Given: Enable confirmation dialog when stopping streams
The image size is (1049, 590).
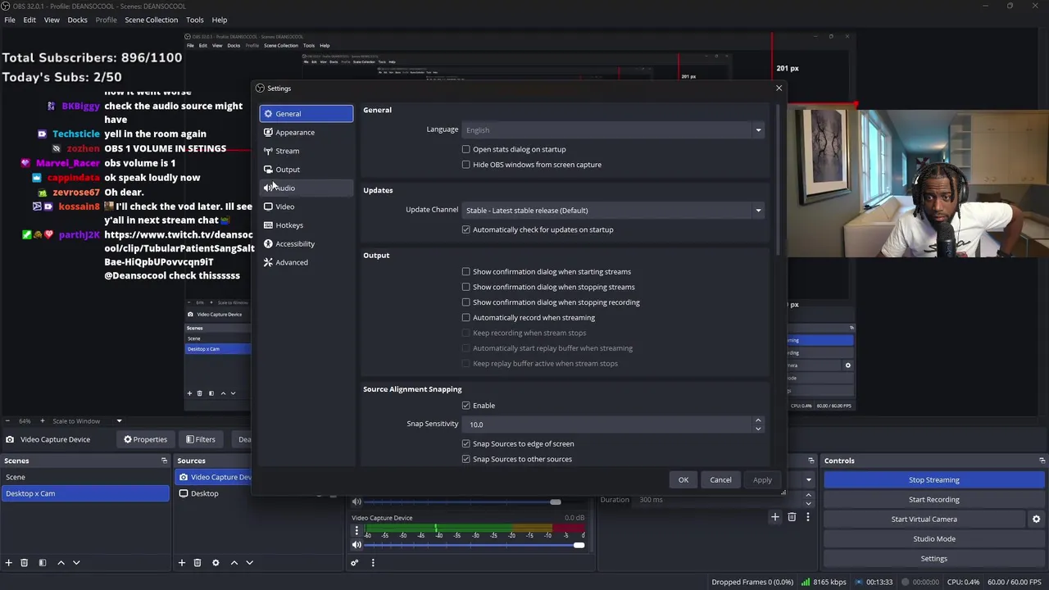Looking at the screenshot, I should [x=466, y=287].
